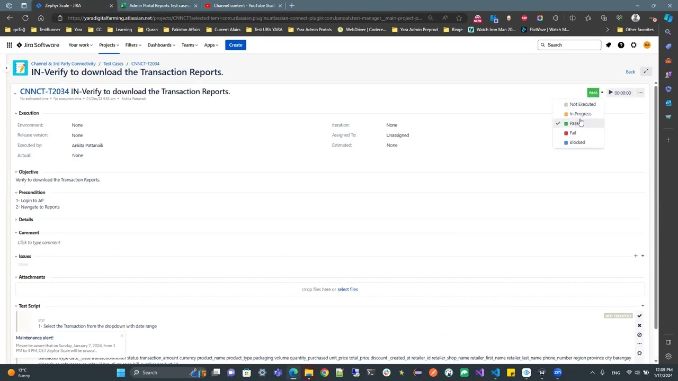The width and height of the screenshot is (678, 381).
Task: Open the PASS status dropdown arrow
Action: 602,93
